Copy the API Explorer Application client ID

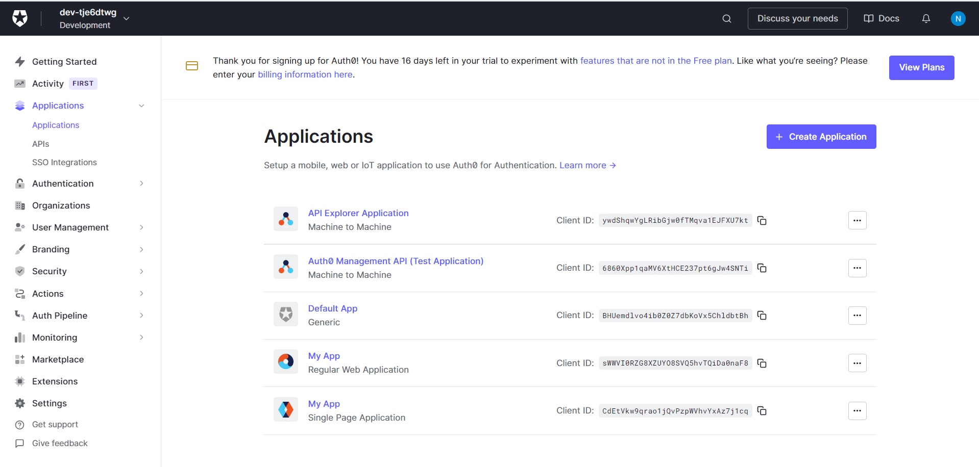tap(762, 220)
